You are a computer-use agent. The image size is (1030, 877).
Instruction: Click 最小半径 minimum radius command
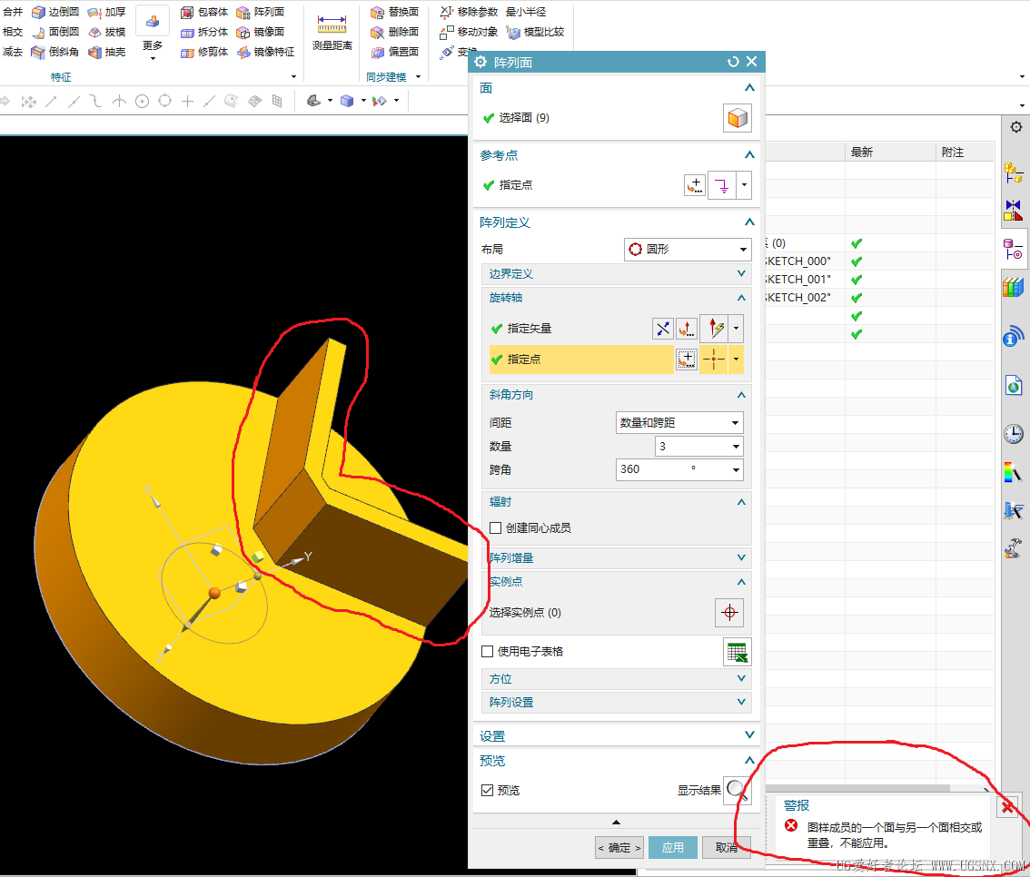coord(526,12)
